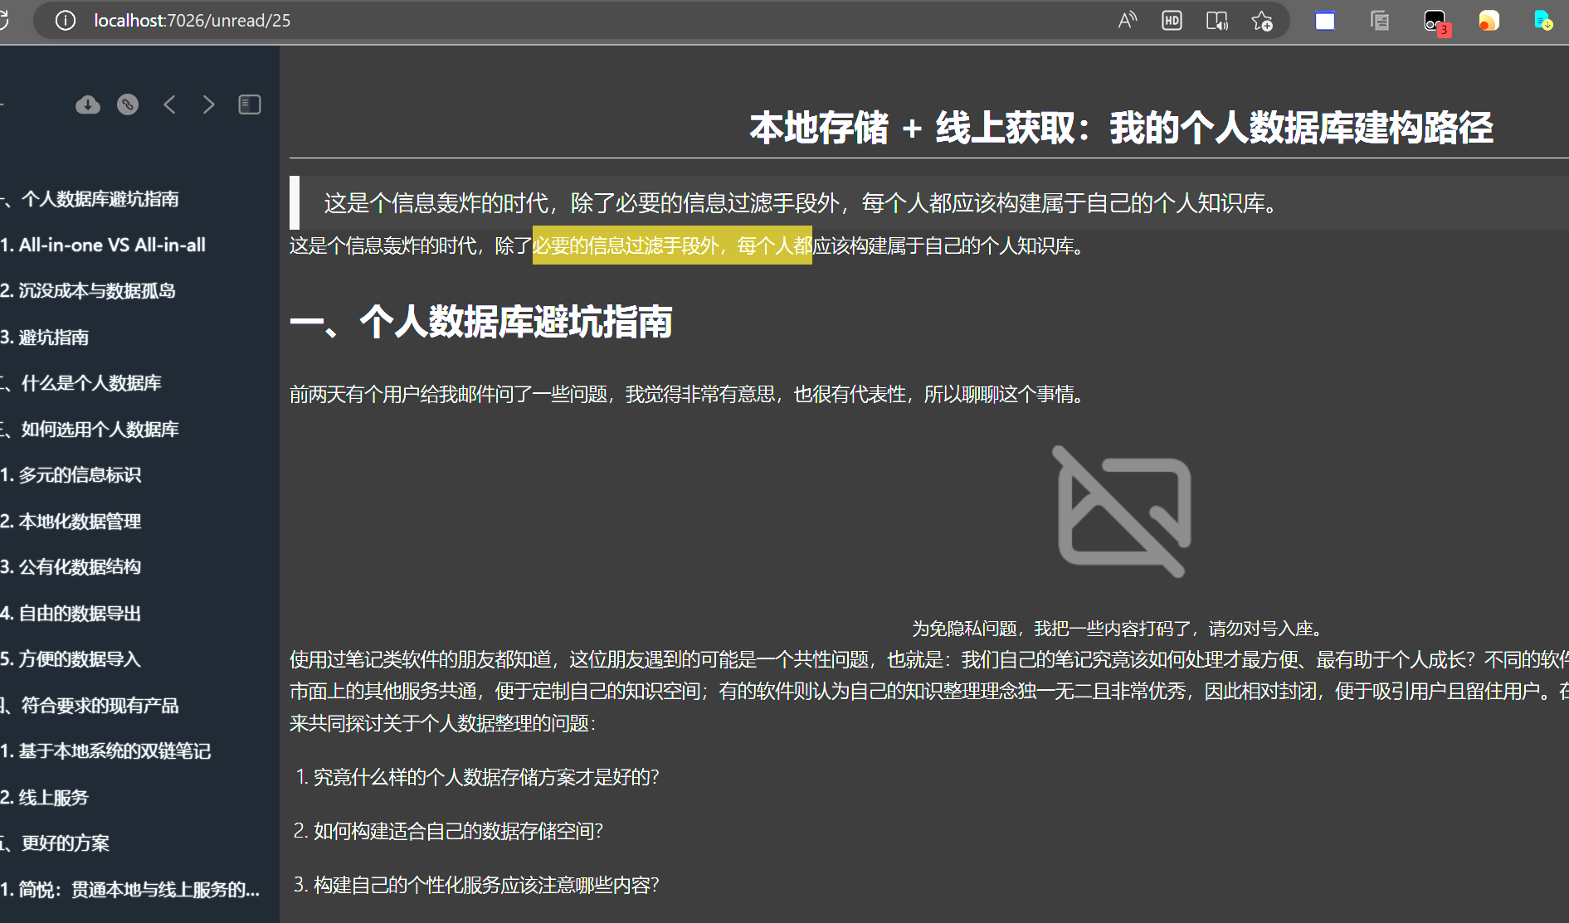Open outline item All-in-one VS All-in-all
Viewport: 1569px width, 923px height.
pyautogui.click(x=103, y=245)
